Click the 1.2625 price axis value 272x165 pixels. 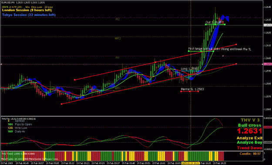pos(268,33)
